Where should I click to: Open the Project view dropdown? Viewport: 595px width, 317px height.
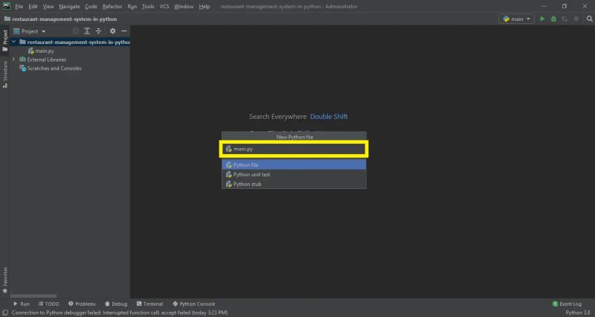pyautogui.click(x=30, y=31)
